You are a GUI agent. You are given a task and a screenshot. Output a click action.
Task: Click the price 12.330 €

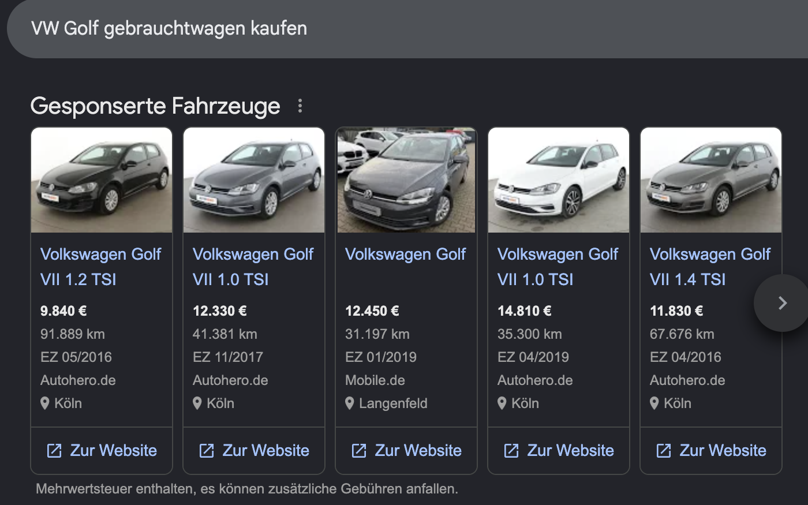coord(219,311)
